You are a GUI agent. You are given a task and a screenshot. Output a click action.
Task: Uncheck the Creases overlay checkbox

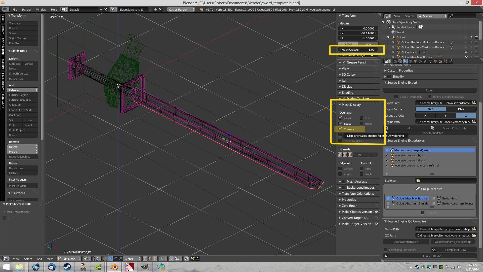tap(340, 129)
